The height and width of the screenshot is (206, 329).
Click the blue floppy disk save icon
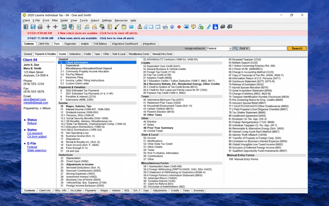[33, 27]
